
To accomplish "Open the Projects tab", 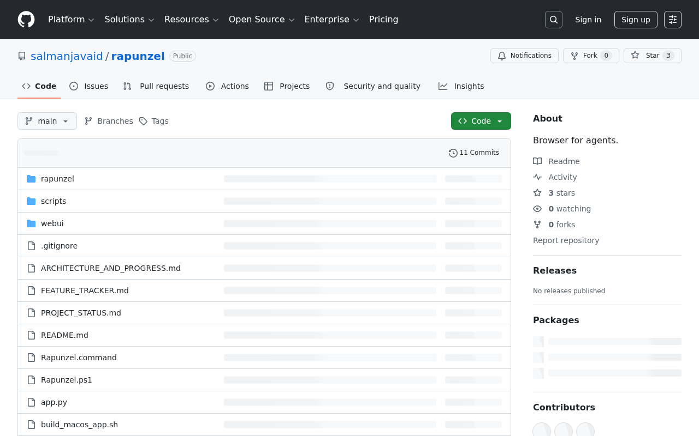I will (287, 86).
